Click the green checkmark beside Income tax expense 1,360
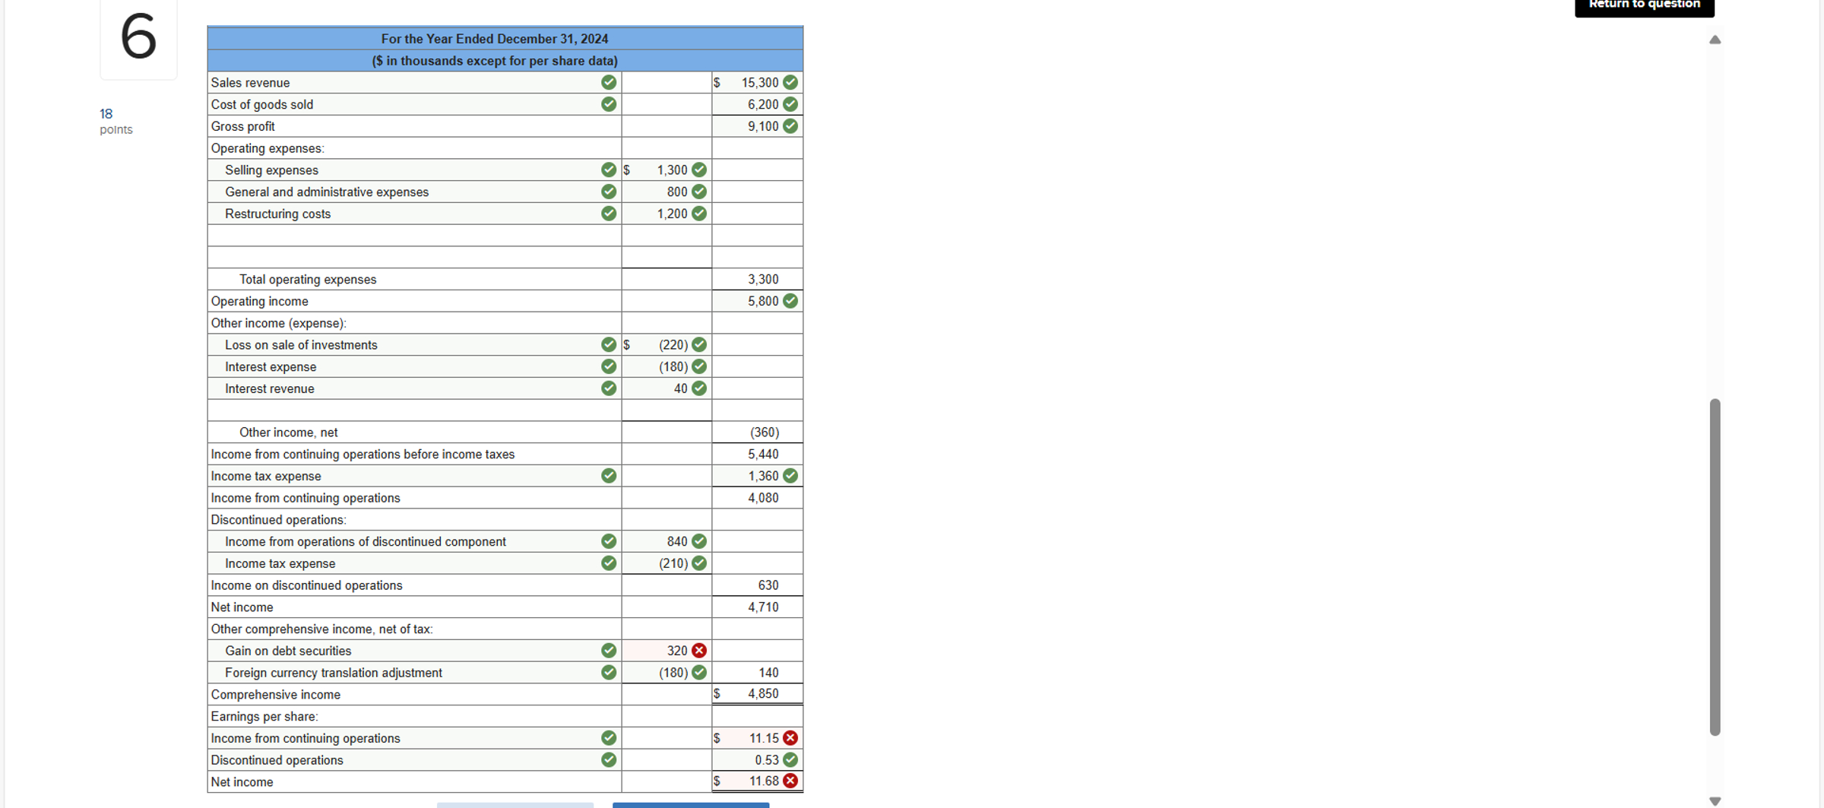 [x=789, y=475]
